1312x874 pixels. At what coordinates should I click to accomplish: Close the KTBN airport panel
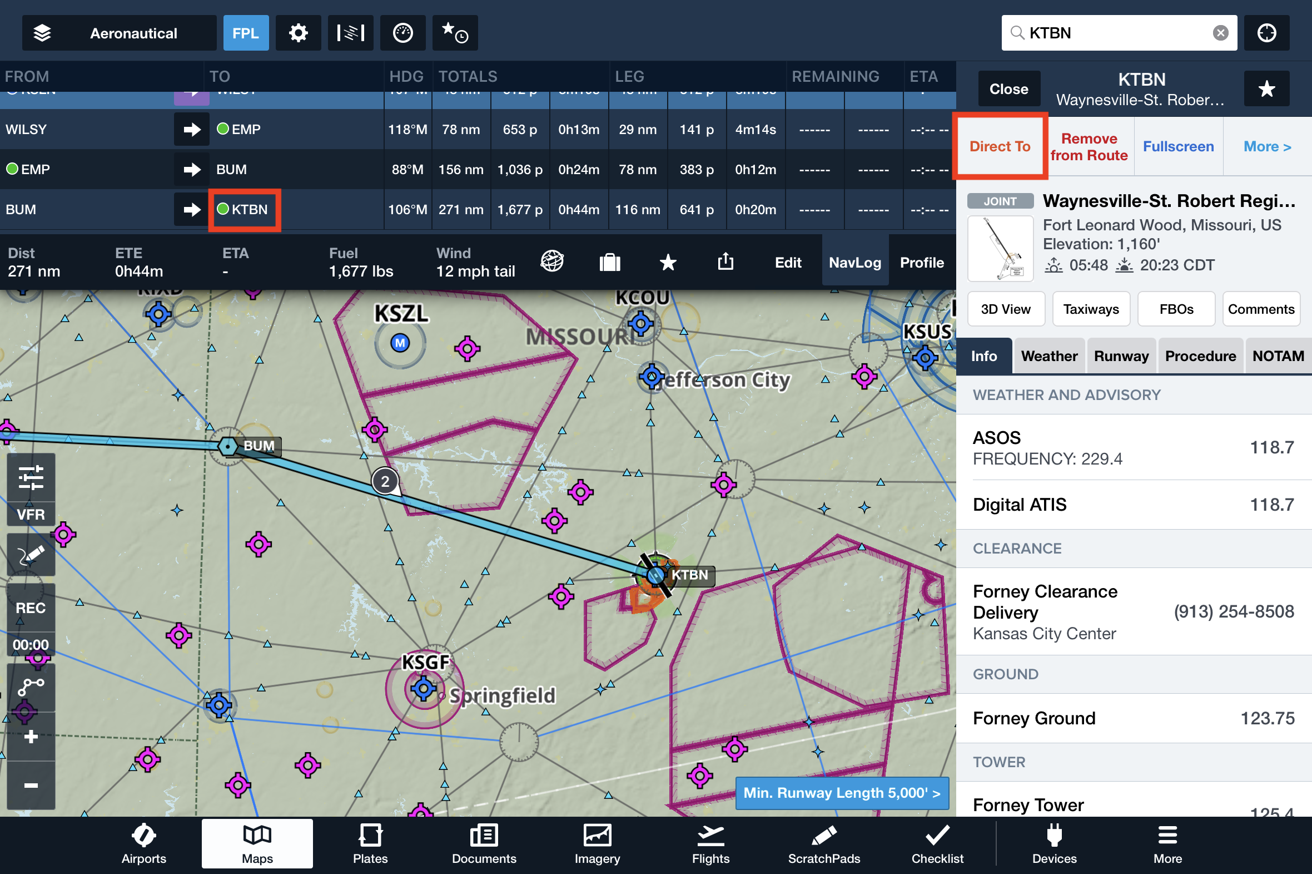(x=1008, y=88)
